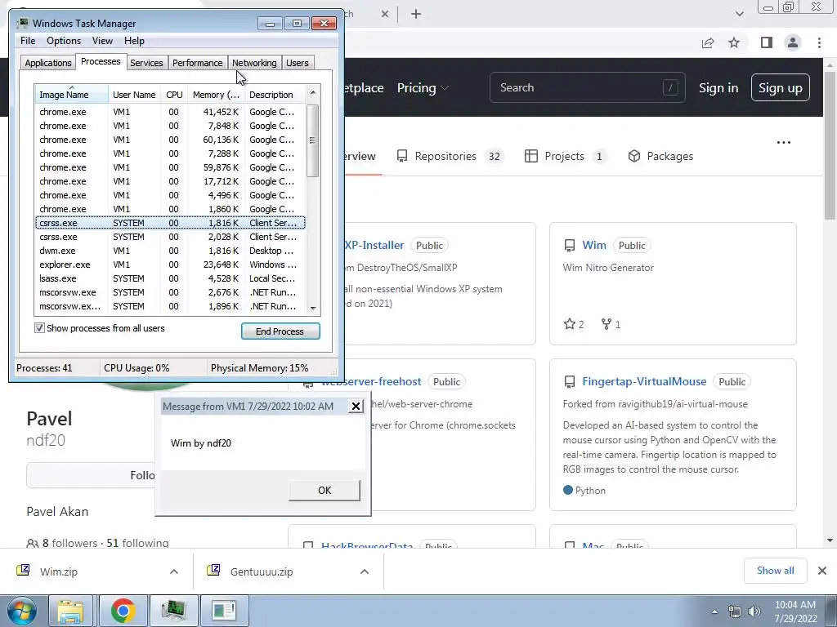Screen dimensions: 837x627
Task: Switch to the Applications tab
Action: pos(48,63)
